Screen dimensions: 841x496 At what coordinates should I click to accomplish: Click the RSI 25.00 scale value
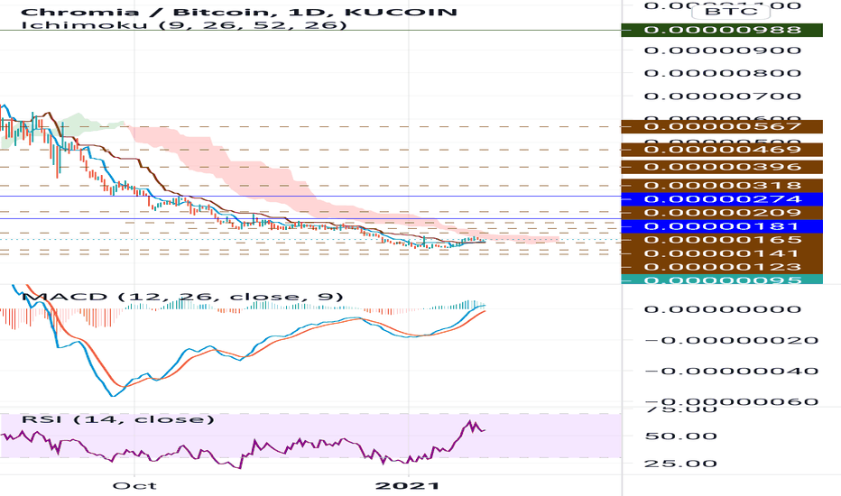[680, 464]
